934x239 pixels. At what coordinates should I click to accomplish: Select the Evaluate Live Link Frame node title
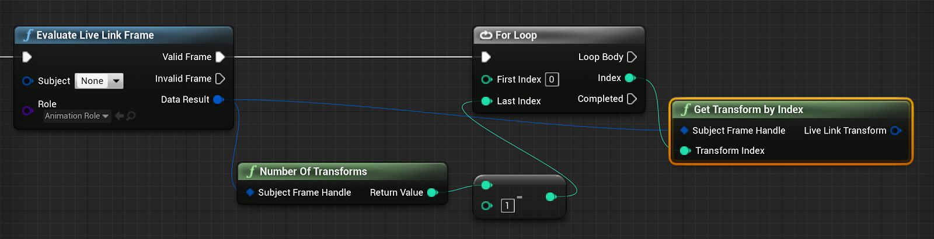[95, 35]
